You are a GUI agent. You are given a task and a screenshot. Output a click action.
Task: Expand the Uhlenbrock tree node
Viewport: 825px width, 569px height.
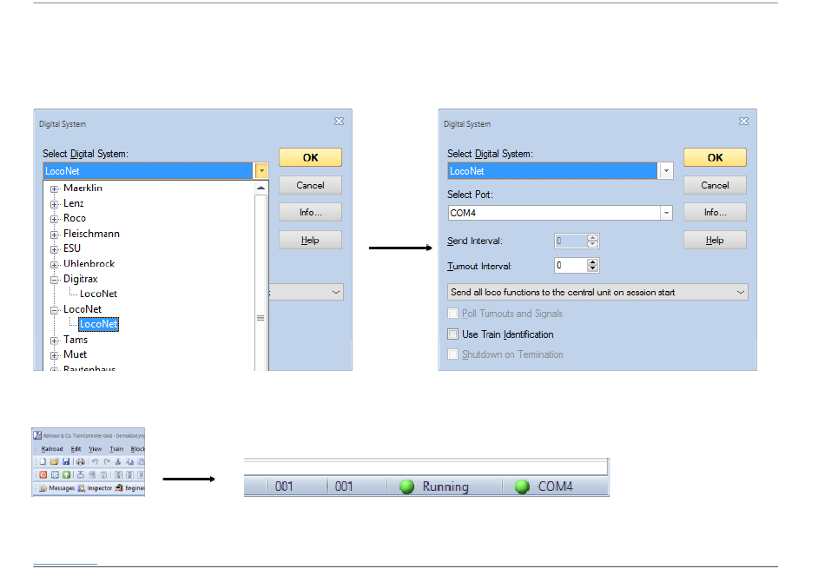tap(54, 264)
